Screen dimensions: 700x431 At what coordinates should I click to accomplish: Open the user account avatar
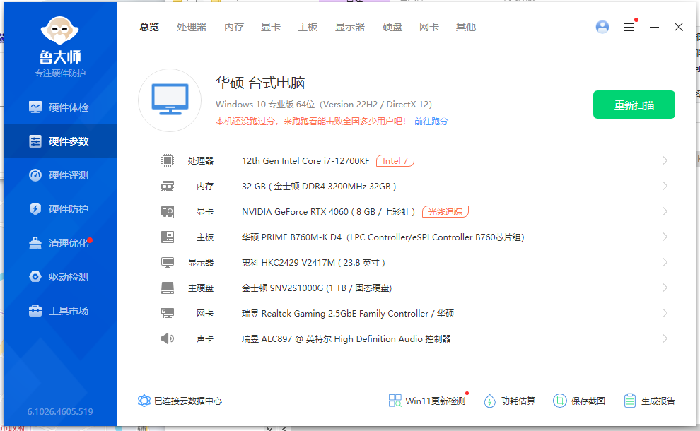pos(602,27)
